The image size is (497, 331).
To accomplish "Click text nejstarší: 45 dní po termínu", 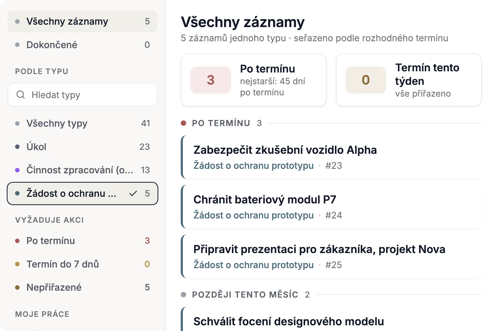I will (x=273, y=87).
